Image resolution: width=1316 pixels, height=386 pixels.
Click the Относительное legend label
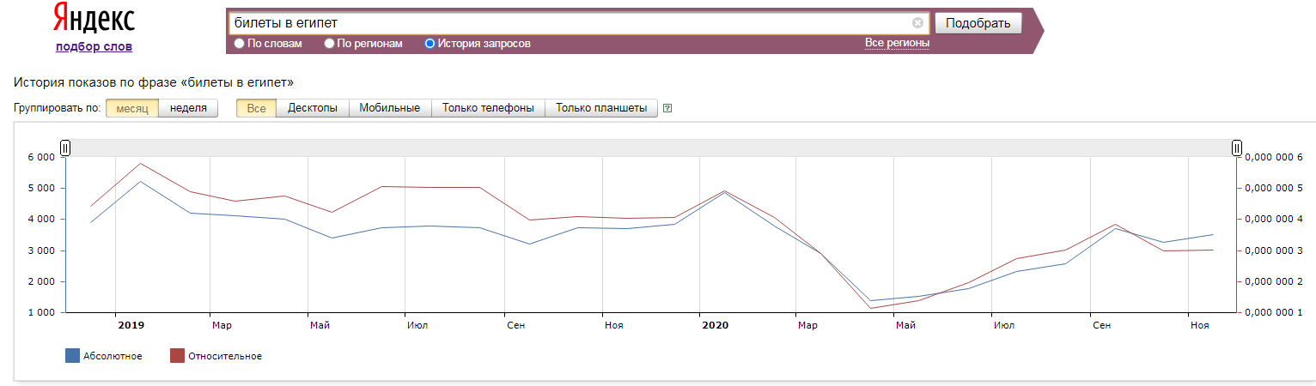click(x=225, y=356)
